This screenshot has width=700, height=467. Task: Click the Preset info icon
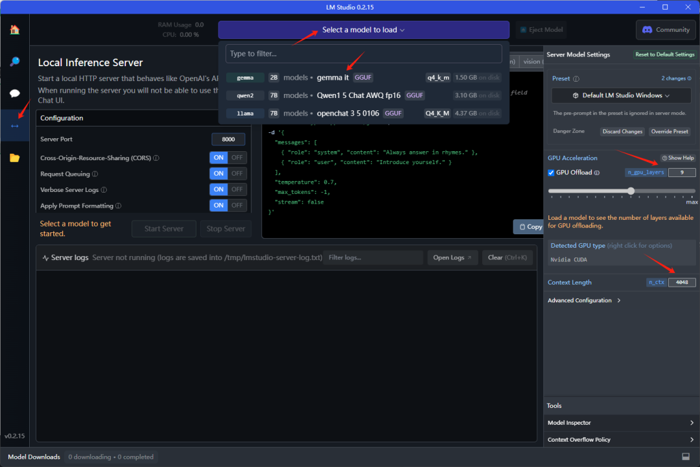pos(576,78)
